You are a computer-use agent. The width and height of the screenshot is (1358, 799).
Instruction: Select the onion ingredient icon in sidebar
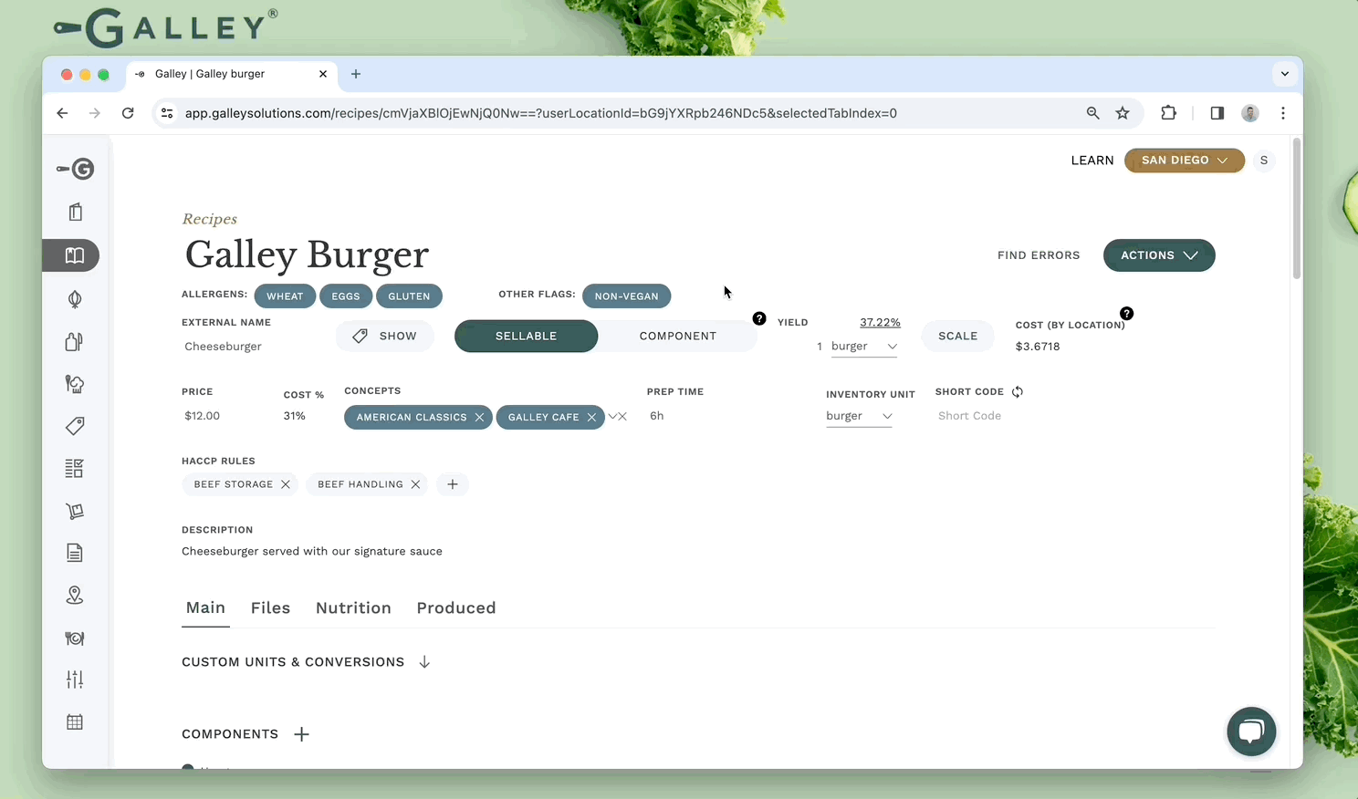(74, 298)
